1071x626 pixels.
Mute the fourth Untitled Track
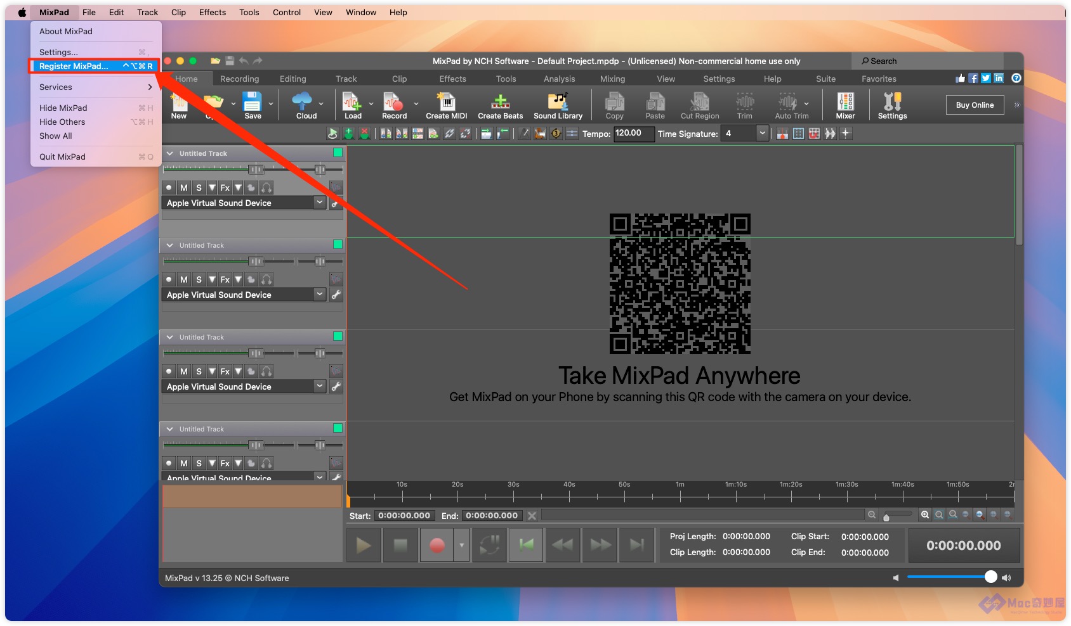[184, 463]
